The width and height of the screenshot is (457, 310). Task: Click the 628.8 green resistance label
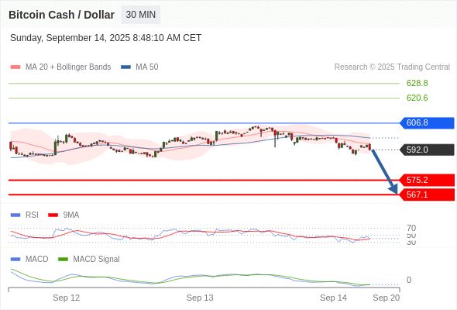pyautogui.click(x=417, y=83)
